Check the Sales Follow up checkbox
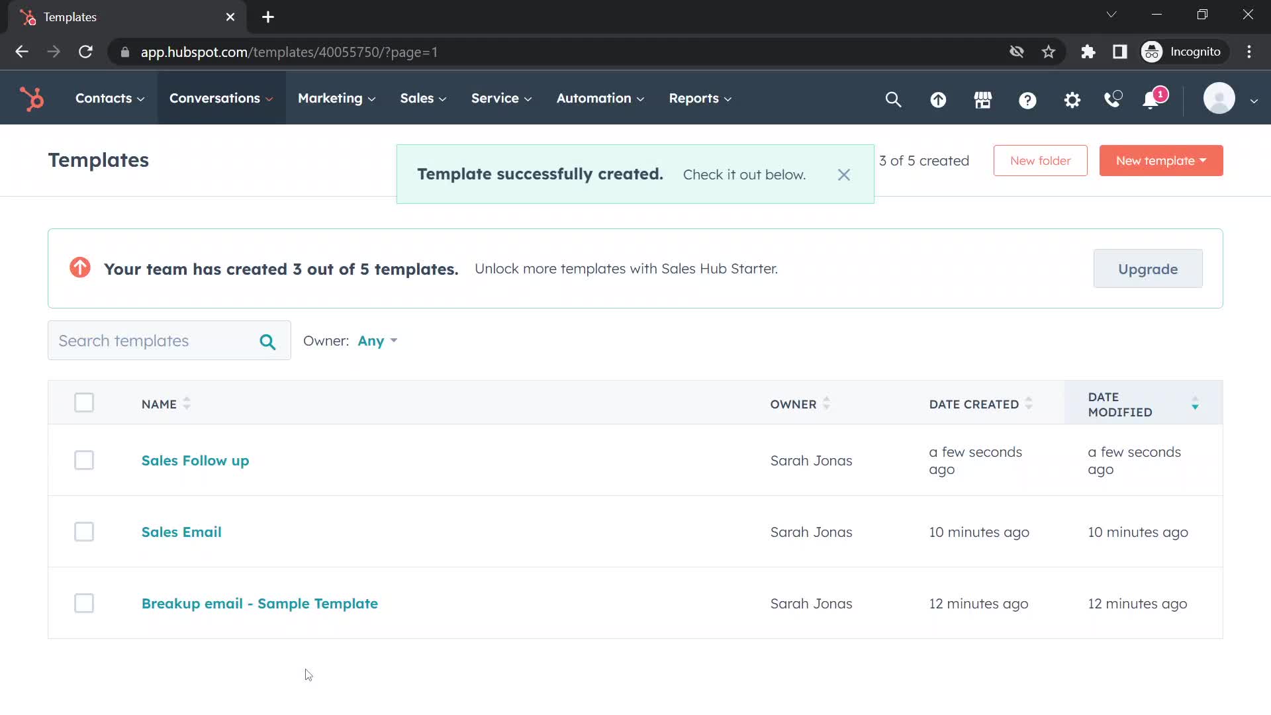Screen dimensions: 1271x715 (x=84, y=460)
